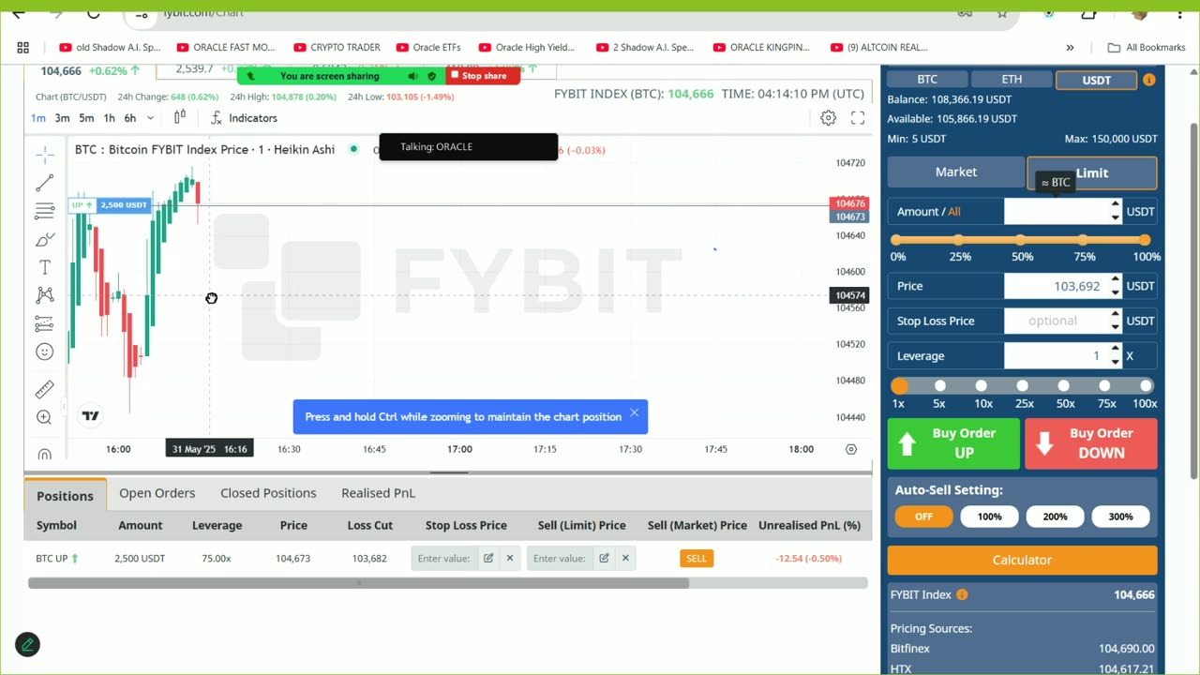Switch chart to 6h timeframe
Screen dimensions: 1200x675
pos(130,118)
